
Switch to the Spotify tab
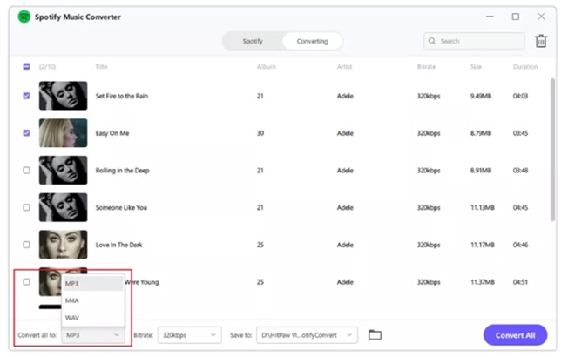253,41
